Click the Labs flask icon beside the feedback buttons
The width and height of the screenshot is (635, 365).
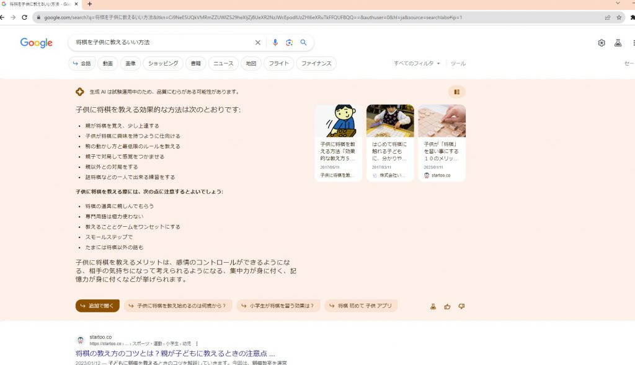pyautogui.click(x=434, y=306)
